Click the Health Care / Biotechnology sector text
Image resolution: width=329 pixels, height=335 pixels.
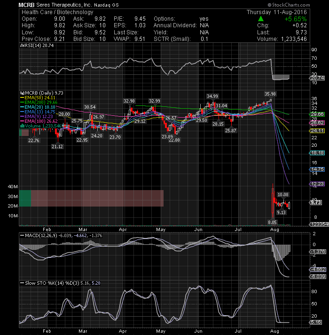[x=57, y=12]
